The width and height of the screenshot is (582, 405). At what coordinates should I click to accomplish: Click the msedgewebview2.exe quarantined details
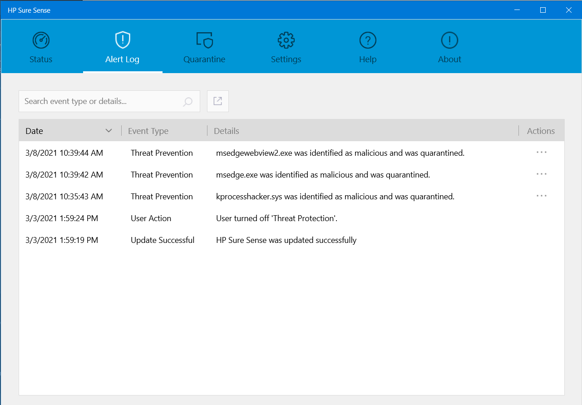pos(340,153)
